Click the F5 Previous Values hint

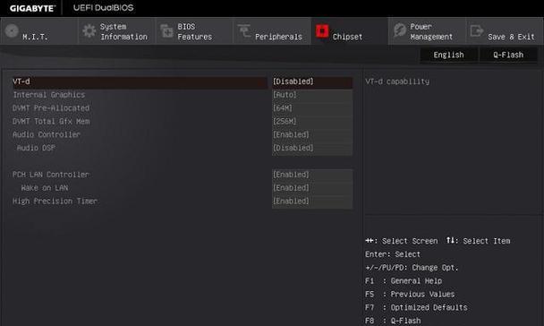tap(410, 294)
